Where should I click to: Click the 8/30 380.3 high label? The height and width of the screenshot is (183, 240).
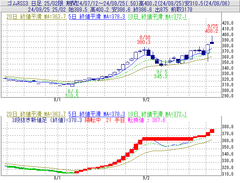(x=144, y=40)
